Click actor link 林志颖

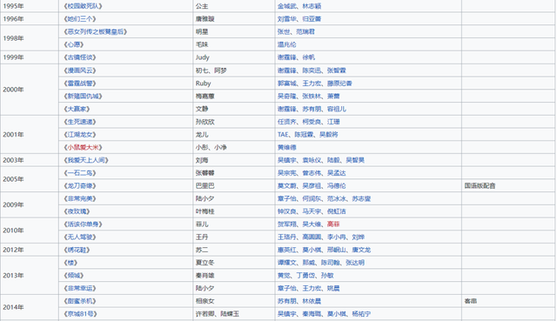(x=312, y=6)
